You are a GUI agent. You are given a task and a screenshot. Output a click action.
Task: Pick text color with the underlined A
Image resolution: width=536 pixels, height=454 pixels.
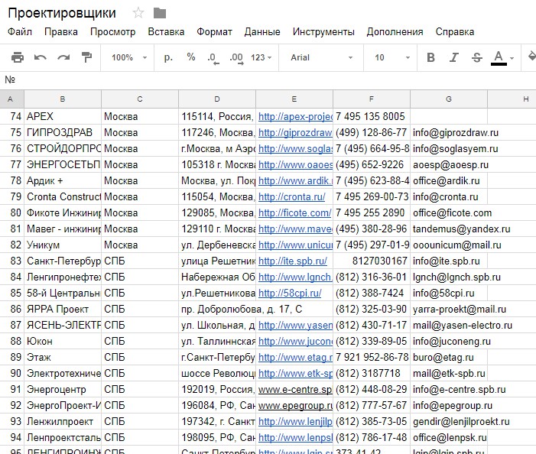pyautogui.click(x=499, y=57)
